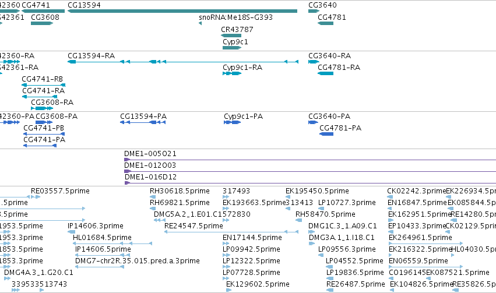The width and height of the screenshot is (496, 293).
Task: Click the snoRNA:Me18S-G393 feature label
Action: pyautogui.click(x=235, y=17)
